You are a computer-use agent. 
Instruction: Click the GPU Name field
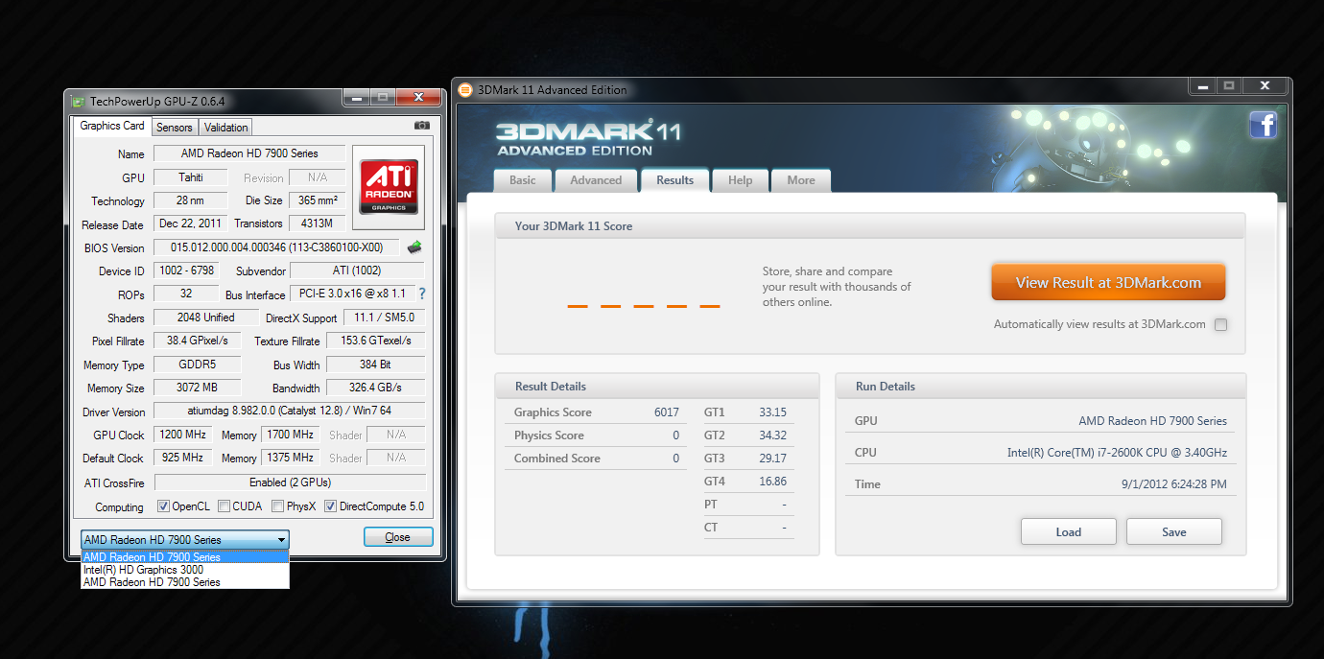[249, 153]
